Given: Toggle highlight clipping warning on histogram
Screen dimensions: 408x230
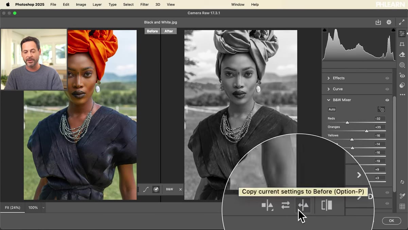Looking at the screenshot, I should (393, 30).
